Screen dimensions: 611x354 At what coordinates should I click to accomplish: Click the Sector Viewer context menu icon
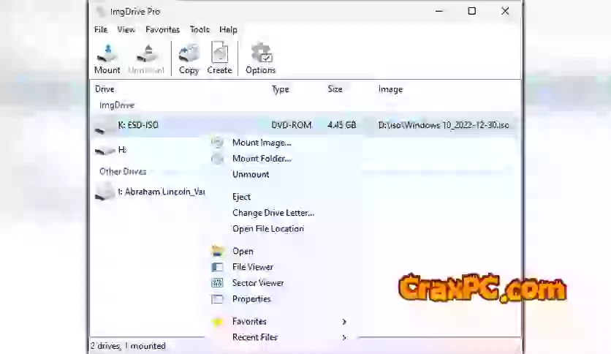[x=217, y=283]
